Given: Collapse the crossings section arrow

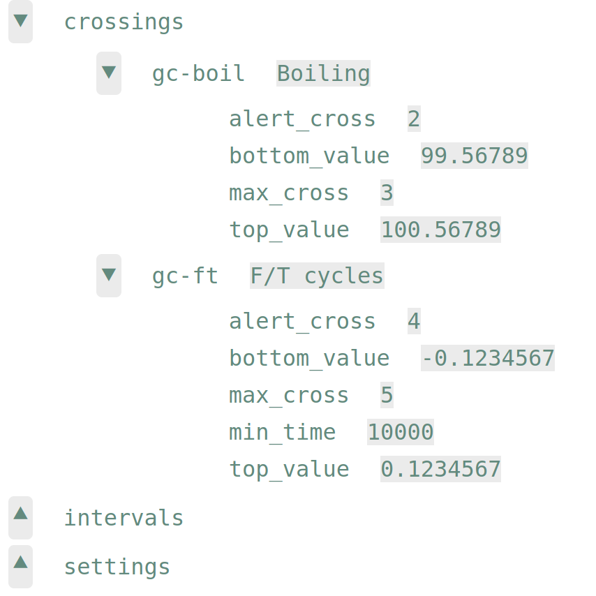Looking at the screenshot, I should click(20, 21).
